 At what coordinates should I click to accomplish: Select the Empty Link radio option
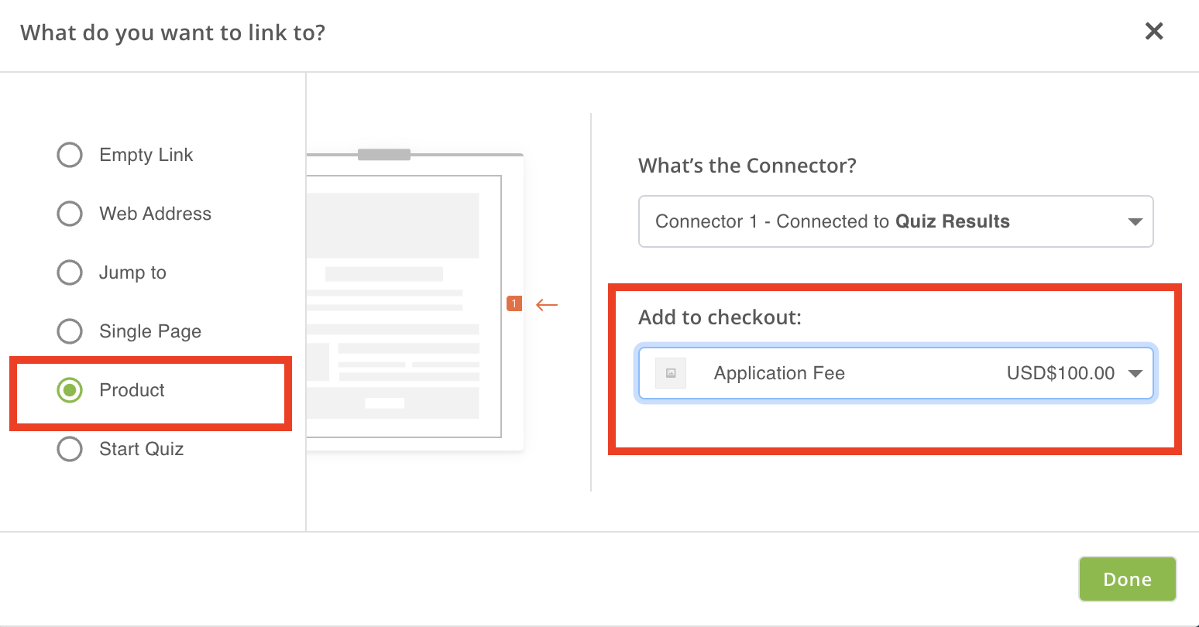point(70,155)
